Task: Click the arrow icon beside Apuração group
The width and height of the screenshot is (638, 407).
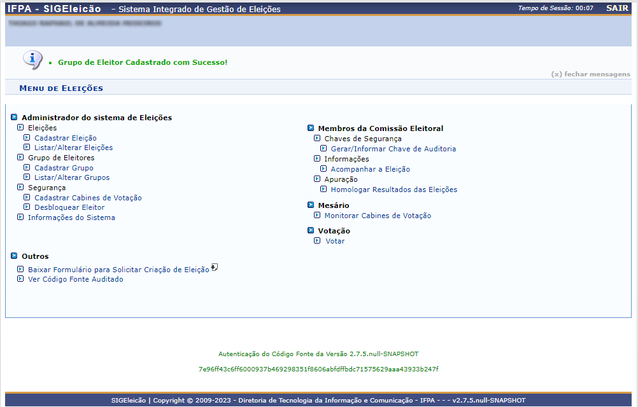Action: pyautogui.click(x=317, y=179)
